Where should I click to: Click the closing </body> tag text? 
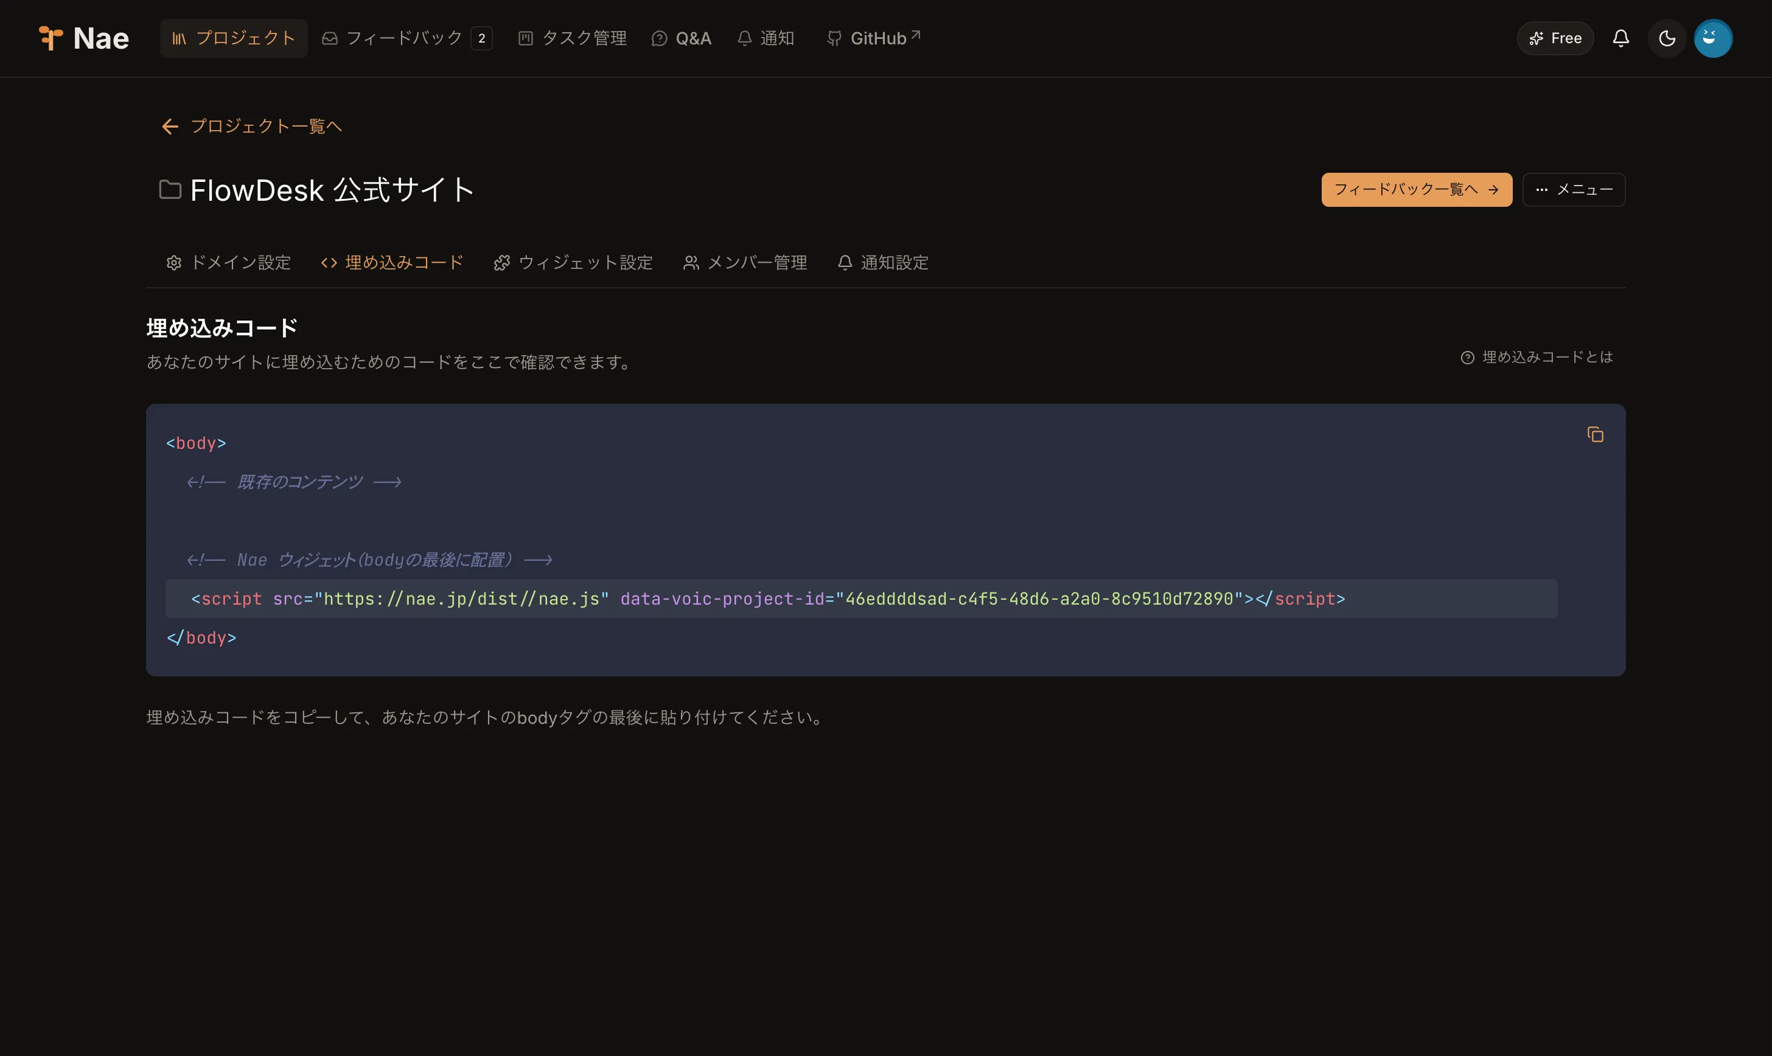[201, 637]
